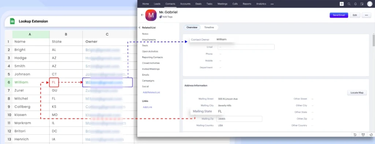Open the Contacts module
The image size is (375, 144).
click(x=170, y=4)
